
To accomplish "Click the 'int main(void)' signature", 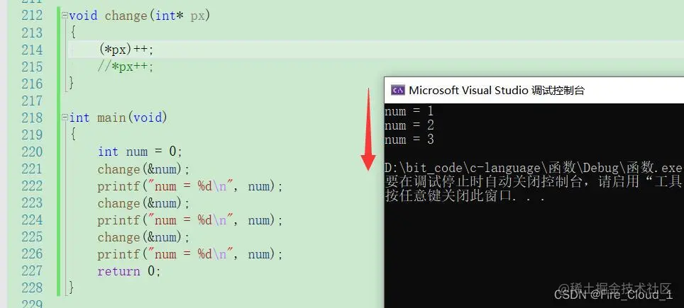I will (x=118, y=118).
